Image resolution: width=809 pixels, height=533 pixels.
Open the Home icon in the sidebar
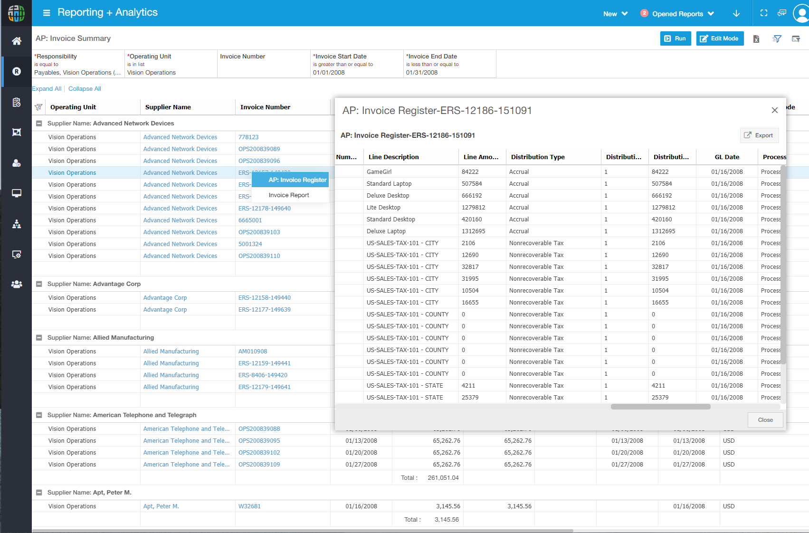tap(17, 41)
